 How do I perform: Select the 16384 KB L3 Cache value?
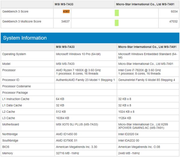[63, 118]
